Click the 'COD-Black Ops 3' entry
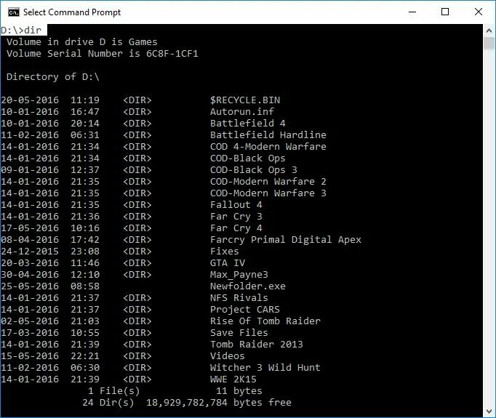Viewport: 496px width, 418px height. coord(254,170)
